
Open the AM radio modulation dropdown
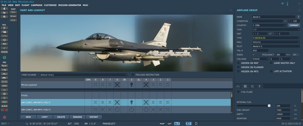coord(296,55)
